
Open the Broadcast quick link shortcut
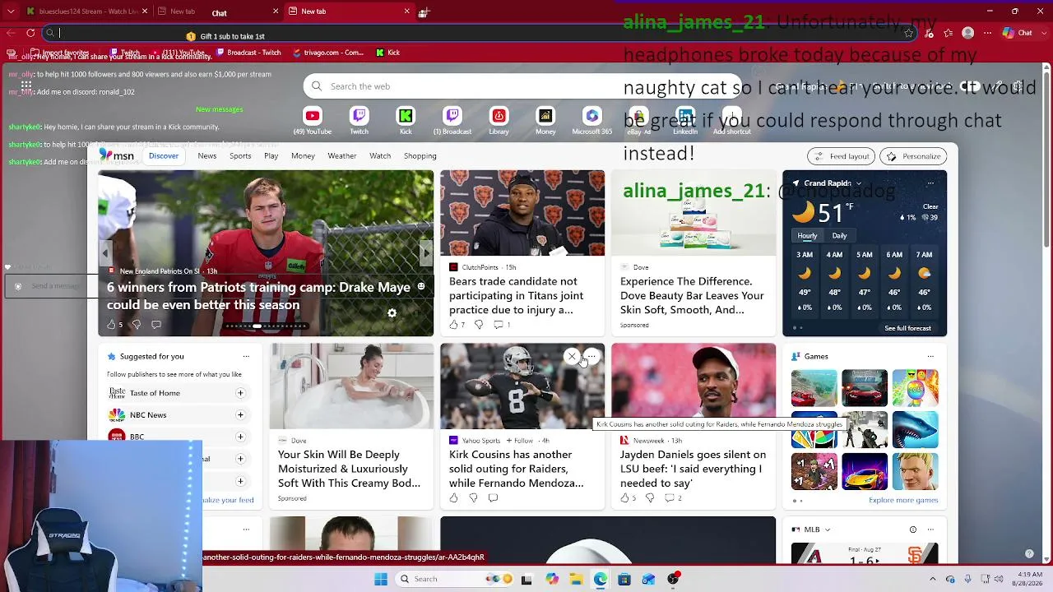[452, 120]
